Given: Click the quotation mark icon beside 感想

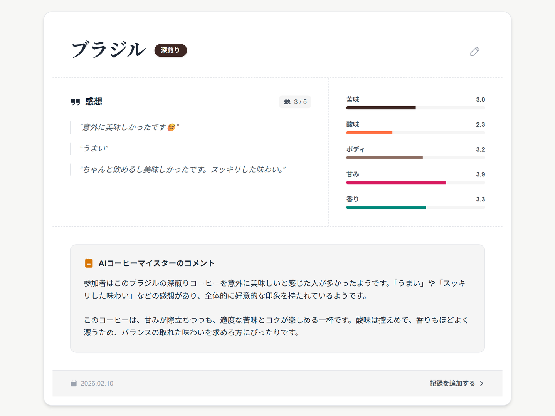Looking at the screenshot, I should [x=75, y=102].
